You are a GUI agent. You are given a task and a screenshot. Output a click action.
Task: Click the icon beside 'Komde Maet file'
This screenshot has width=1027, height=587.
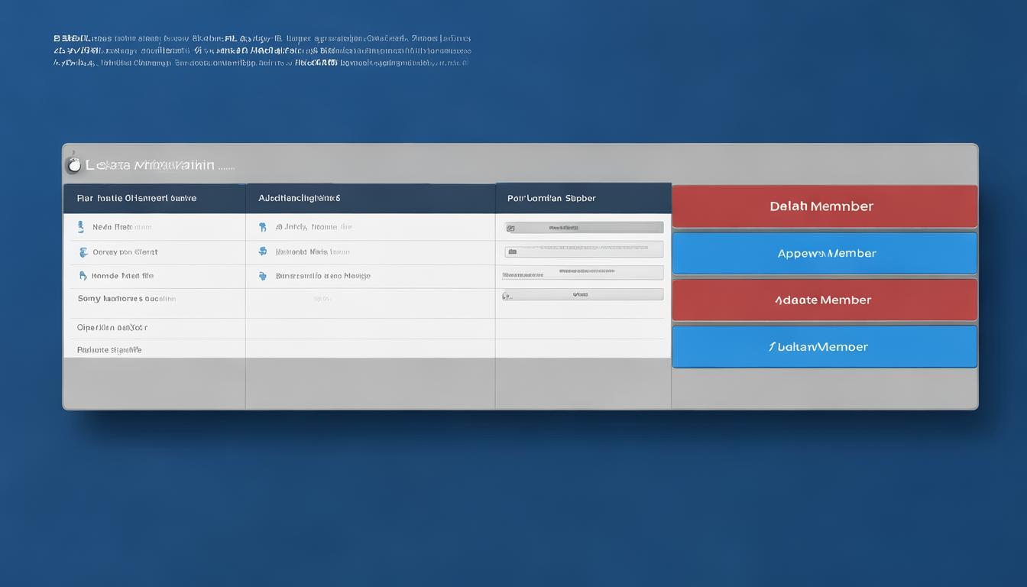coord(82,276)
